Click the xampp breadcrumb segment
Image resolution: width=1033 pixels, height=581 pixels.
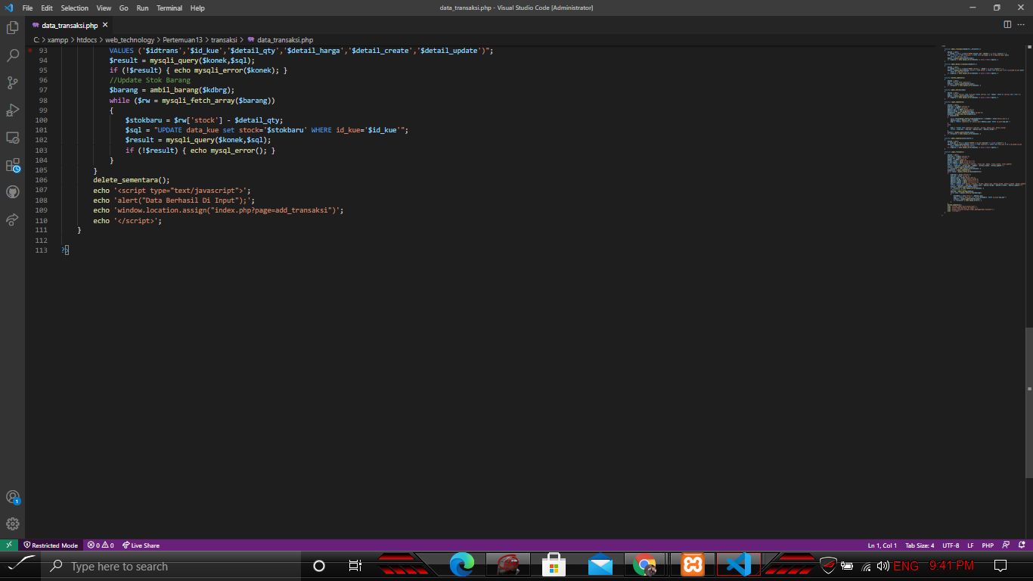[57, 39]
